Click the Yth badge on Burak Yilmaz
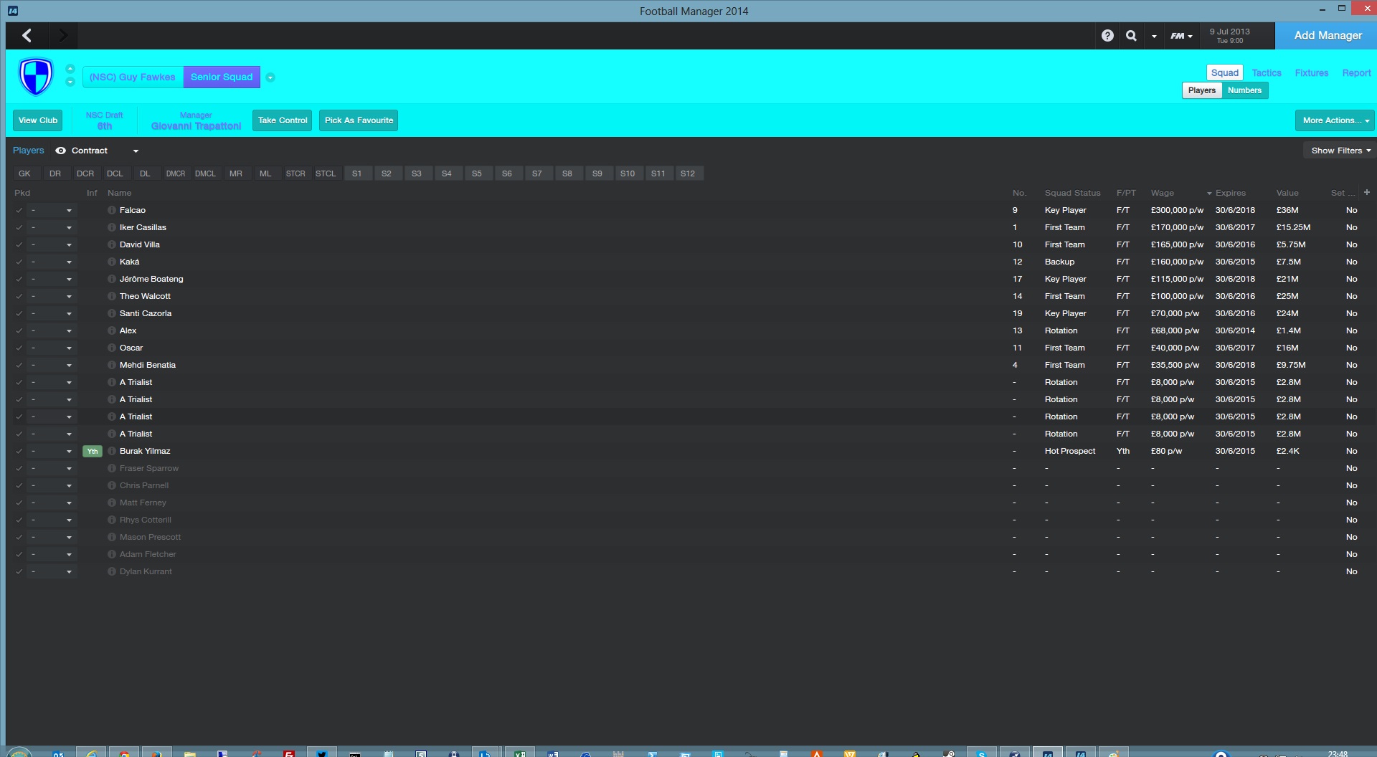Image resolution: width=1377 pixels, height=757 pixels. [x=93, y=451]
